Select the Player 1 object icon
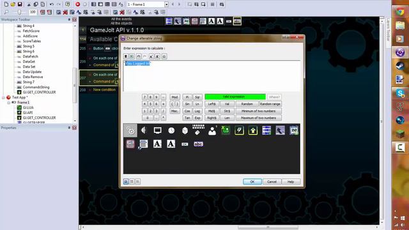409x230 pixels. coord(212,130)
